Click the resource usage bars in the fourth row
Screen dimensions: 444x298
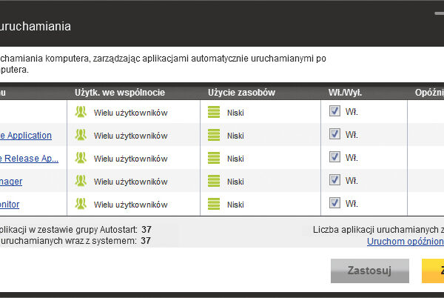click(214, 181)
